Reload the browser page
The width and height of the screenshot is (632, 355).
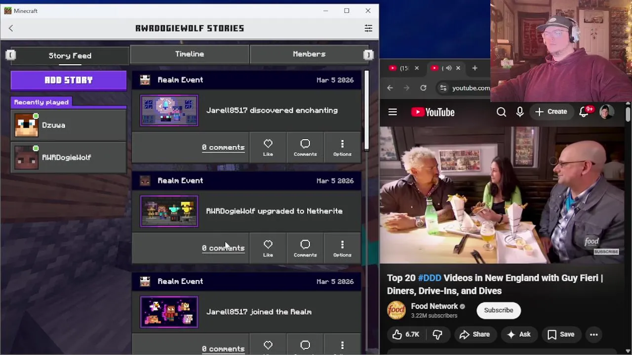pyautogui.click(x=423, y=88)
